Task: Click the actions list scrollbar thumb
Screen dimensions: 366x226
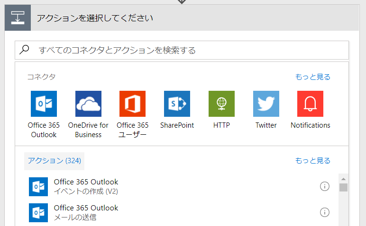Action: 343,187
